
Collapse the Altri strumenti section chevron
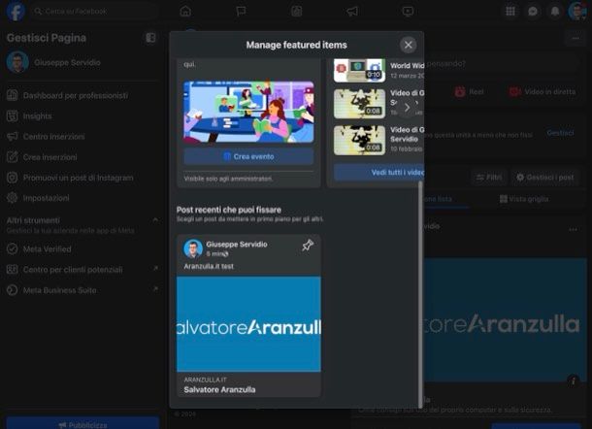point(155,219)
